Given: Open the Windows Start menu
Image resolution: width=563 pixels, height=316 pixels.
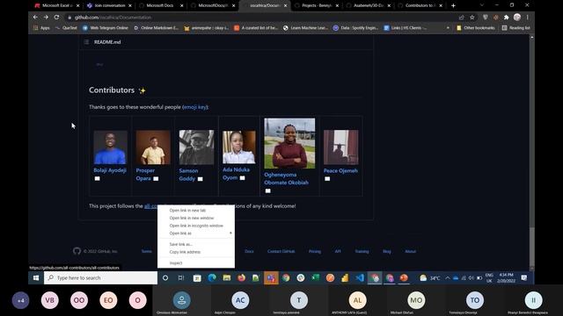Looking at the screenshot, I should pyautogui.click(x=36, y=277).
